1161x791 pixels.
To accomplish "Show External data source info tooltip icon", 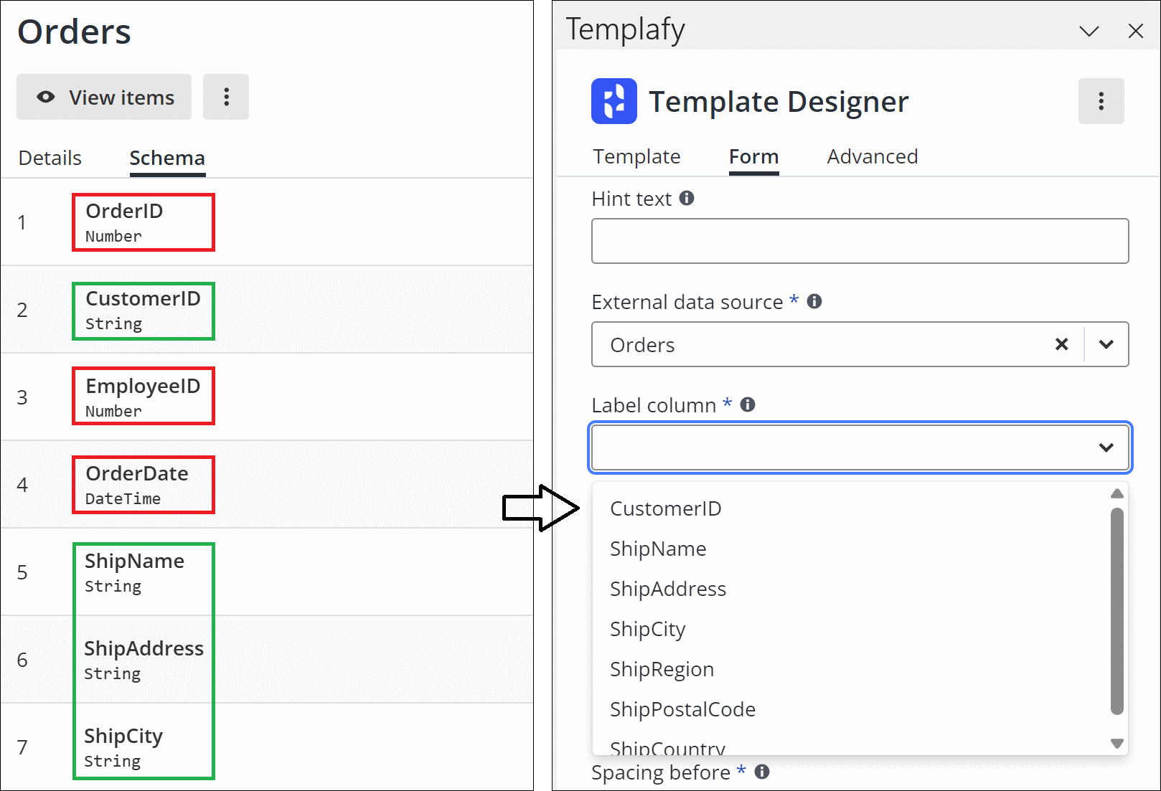I will pos(814,301).
